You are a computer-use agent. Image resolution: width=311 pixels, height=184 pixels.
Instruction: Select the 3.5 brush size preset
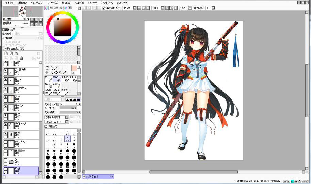click(67, 139)
